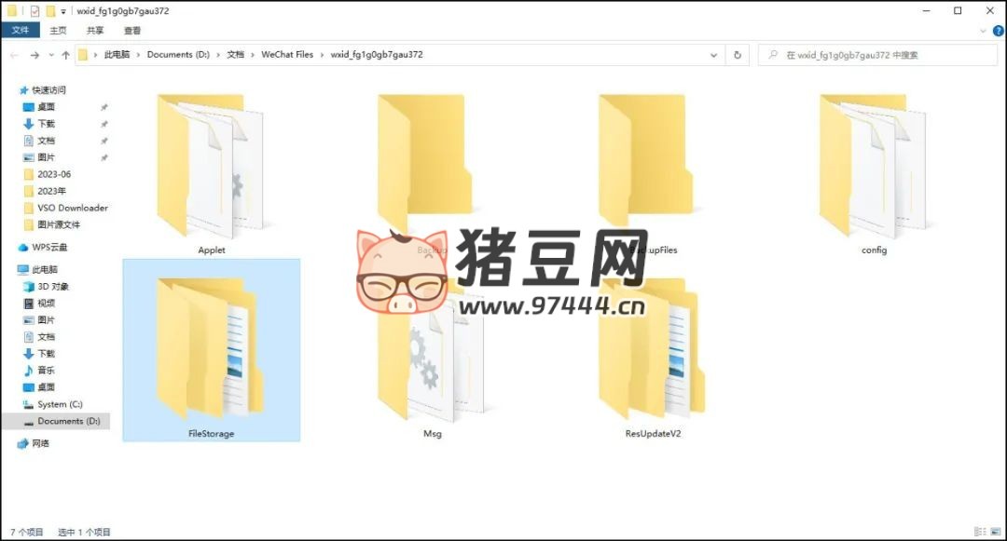Click the refresh button beside address bar
This screenshot has height=541, width=1007.
738,55
